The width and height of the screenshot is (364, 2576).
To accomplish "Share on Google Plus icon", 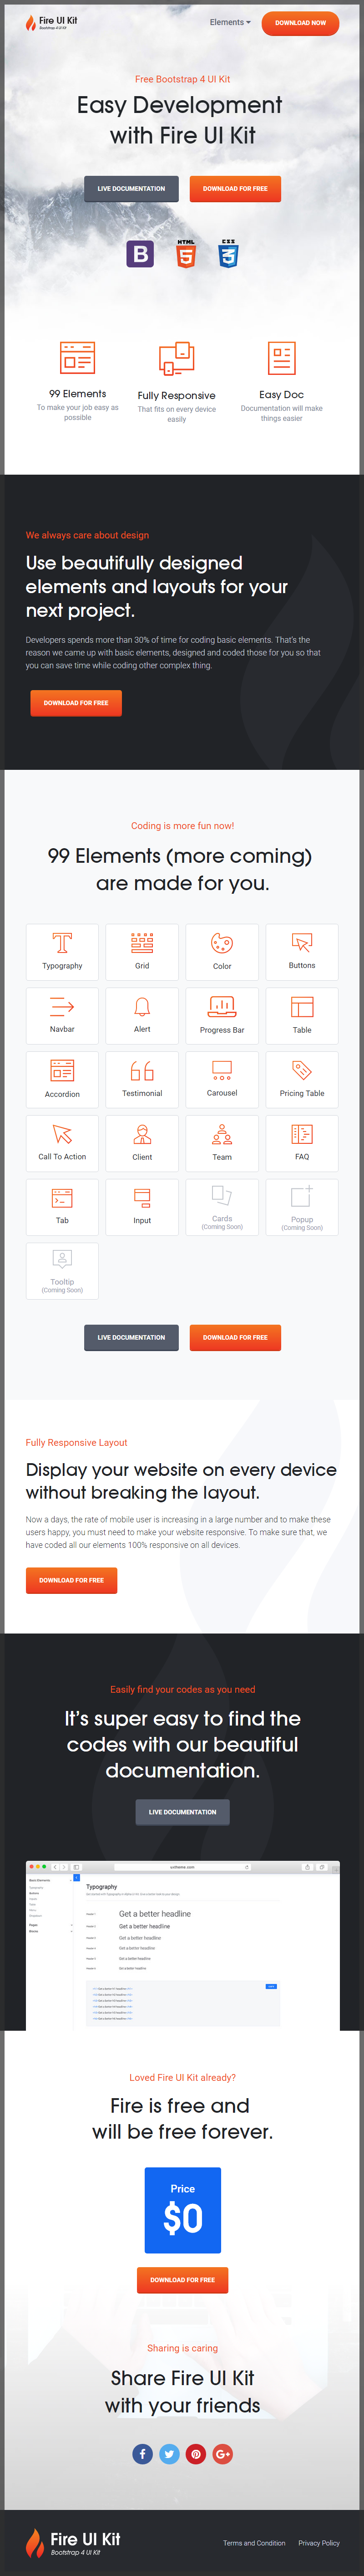I will pos(223,2454).
